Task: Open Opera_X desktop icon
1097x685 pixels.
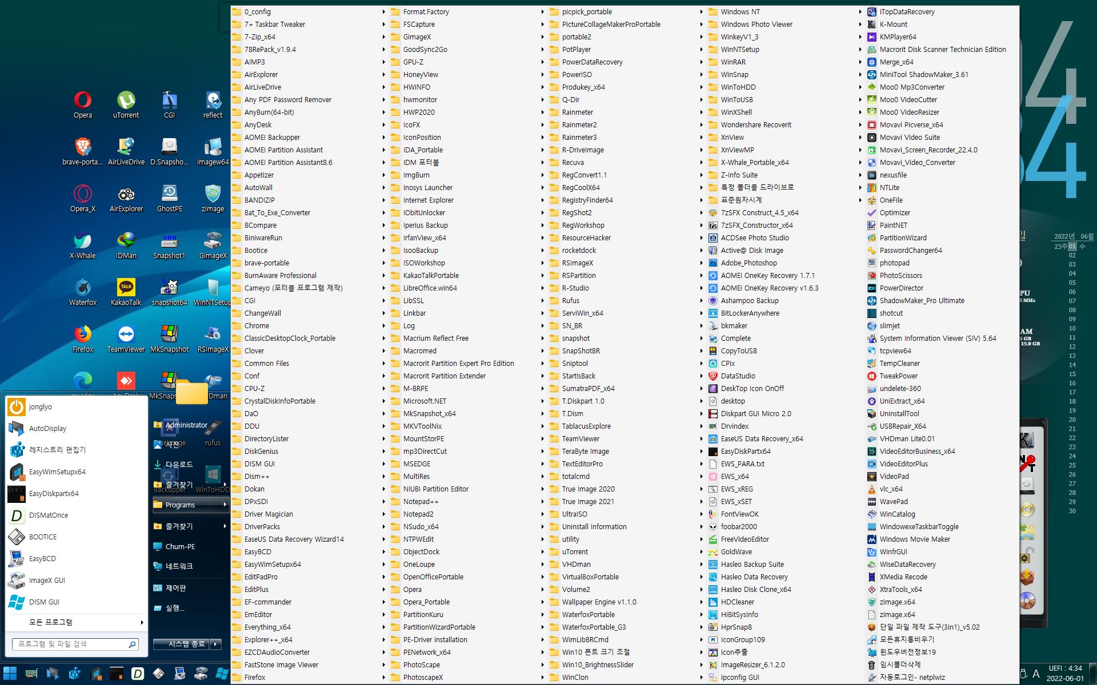Action: click(83, 199)
